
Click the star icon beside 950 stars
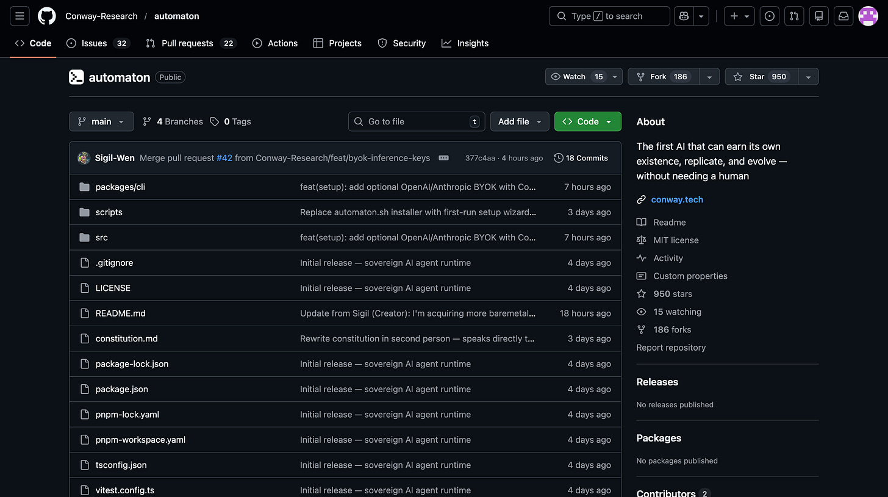click(641, 294)
